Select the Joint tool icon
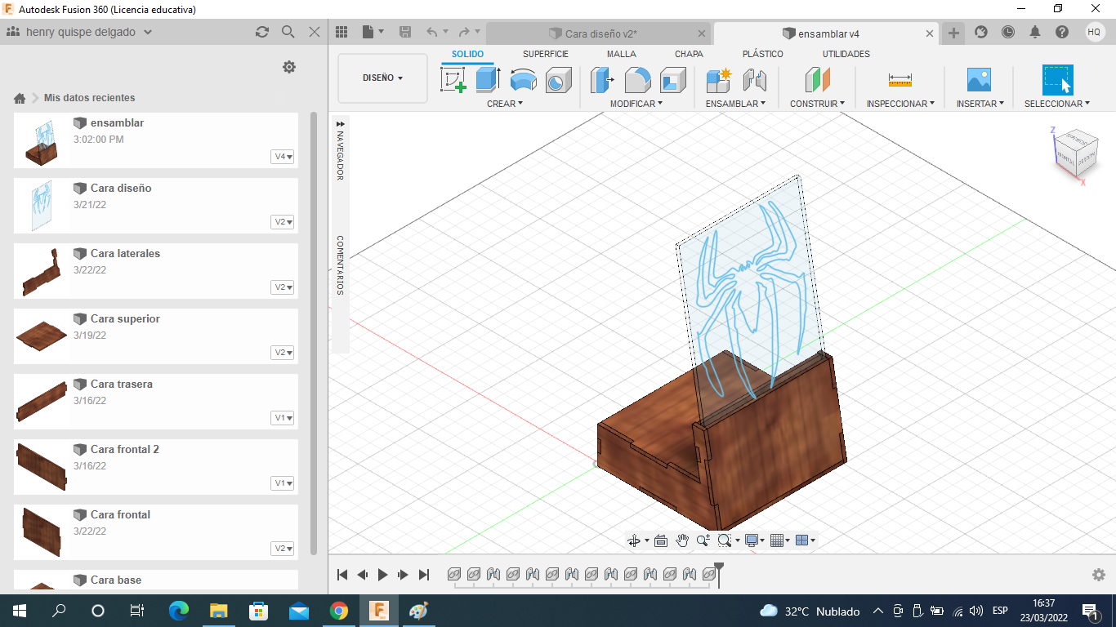1116x627 pixels. pos(755,80)
